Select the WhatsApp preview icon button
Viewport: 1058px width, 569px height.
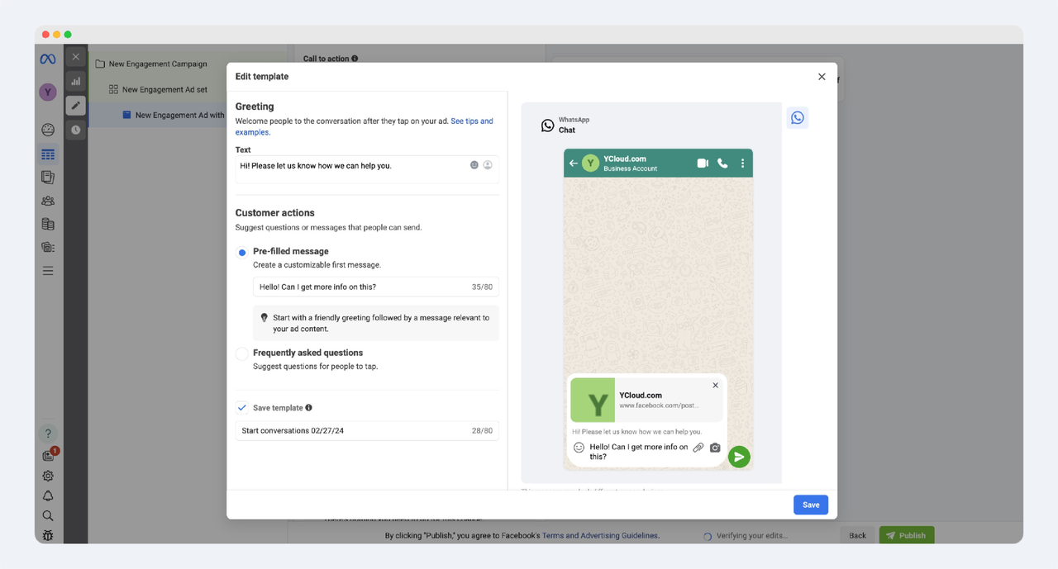(797, 118)
